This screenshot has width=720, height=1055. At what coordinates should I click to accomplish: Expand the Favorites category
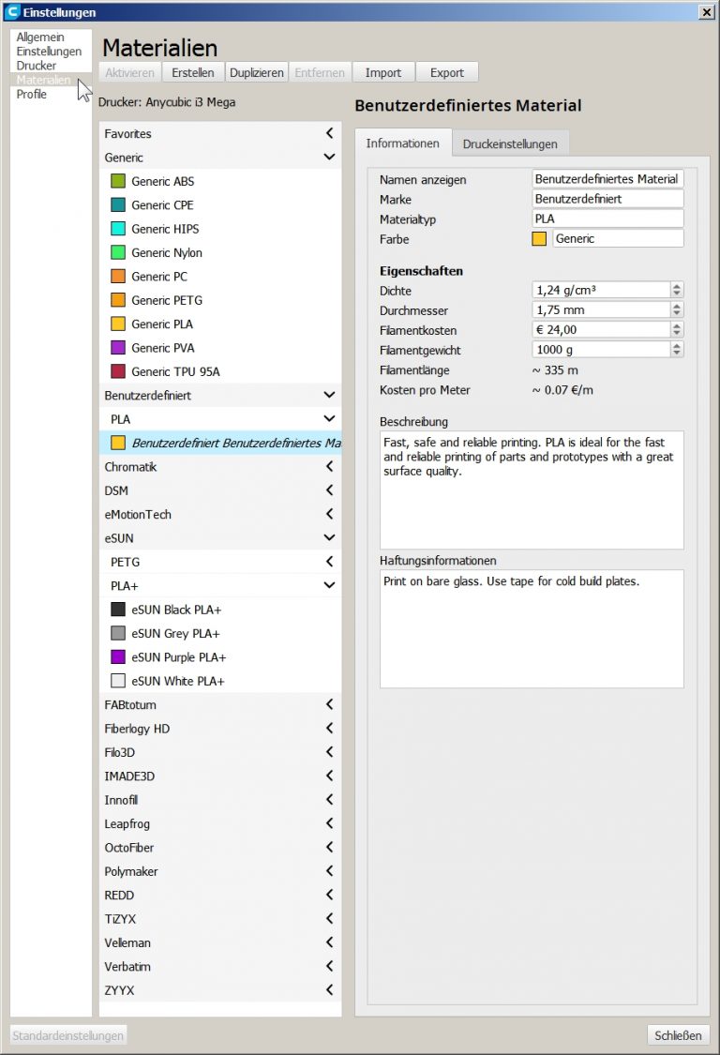point(329,134)
